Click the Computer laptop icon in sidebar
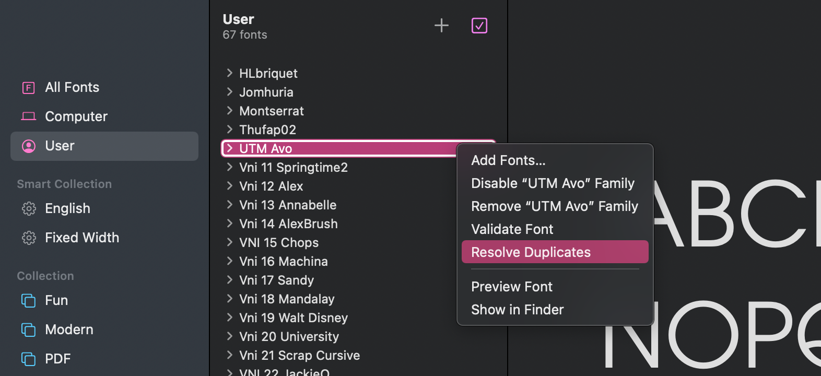The image size is (821, 376). click(x=29, y=116)
